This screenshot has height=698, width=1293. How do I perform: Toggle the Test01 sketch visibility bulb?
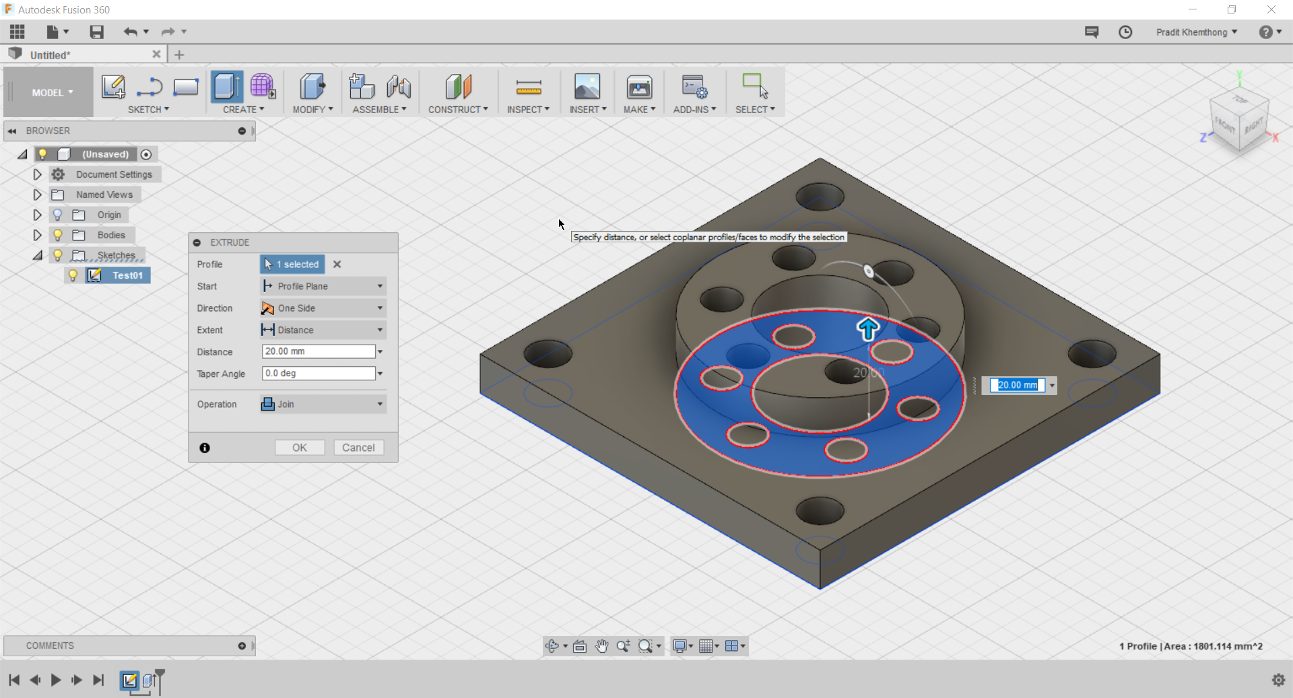(x=73, y=275)
